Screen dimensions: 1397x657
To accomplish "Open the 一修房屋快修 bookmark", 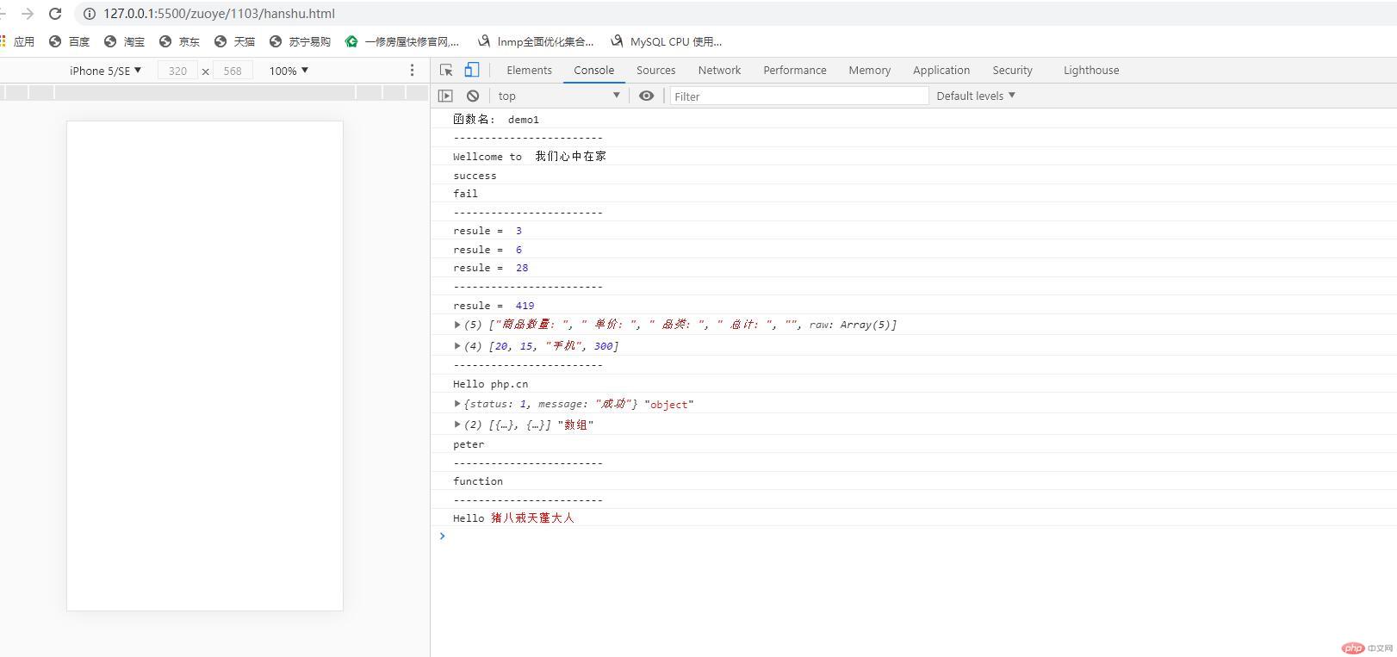I will point(402,41).
